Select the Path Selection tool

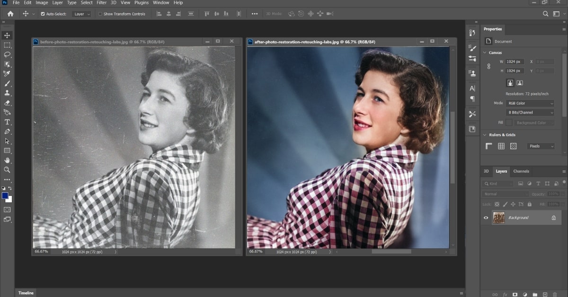[x=7, y=141]
